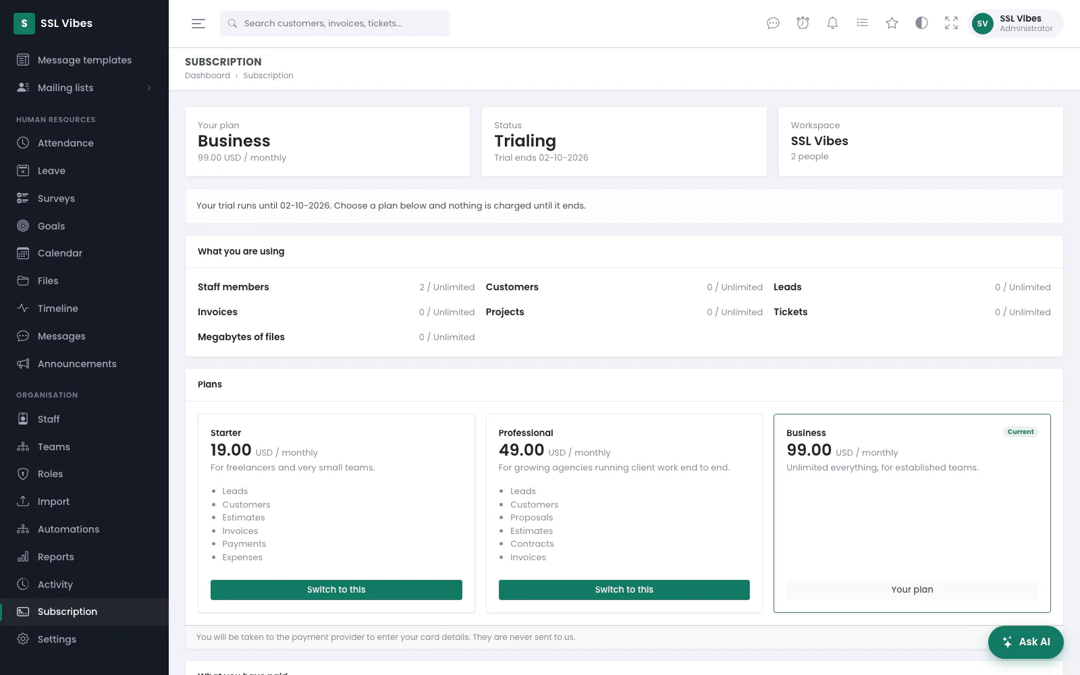Toggle dark mode contrast icon
Screen dimensions: 1080x675
pyautogui.click(x=921, y=23)
